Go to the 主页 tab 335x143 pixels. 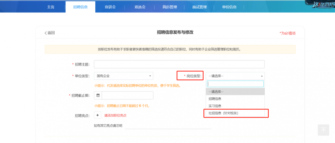[51, 7]
